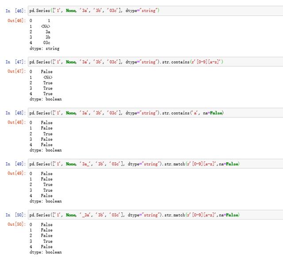
Task: Select the In [50] prompt label
Action: click(15, 215)
